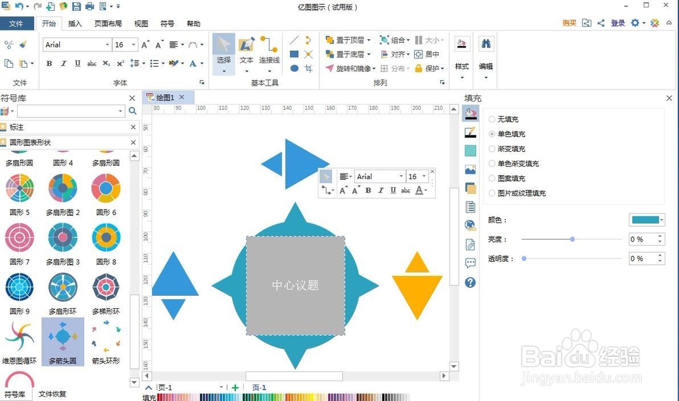This screenshot has width=679, height=401.
Task: Expand 对齐 dropdown
Action: point(407,54)
